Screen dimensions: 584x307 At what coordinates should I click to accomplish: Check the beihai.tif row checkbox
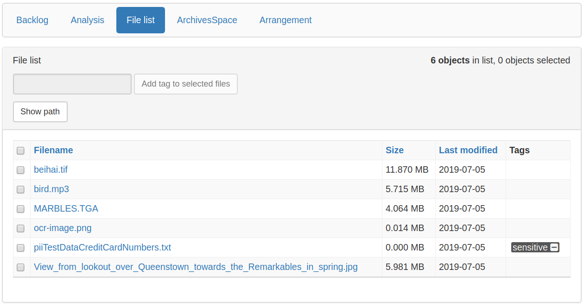[x=20, y=170]
